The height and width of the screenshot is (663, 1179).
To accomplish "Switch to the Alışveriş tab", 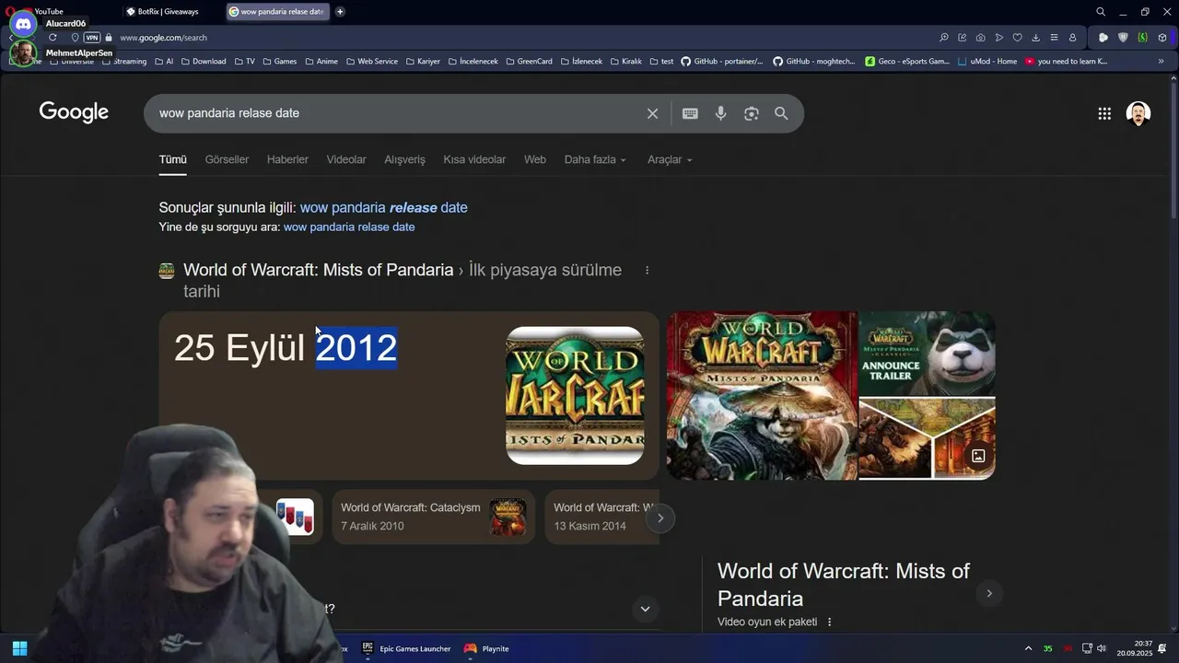I will 404,159.
